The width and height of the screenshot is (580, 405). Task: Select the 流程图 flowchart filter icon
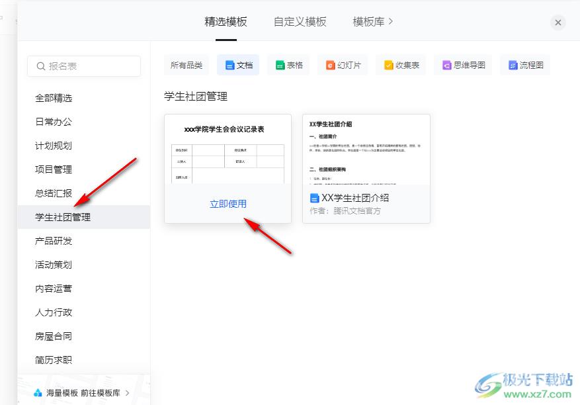[513, 65]
